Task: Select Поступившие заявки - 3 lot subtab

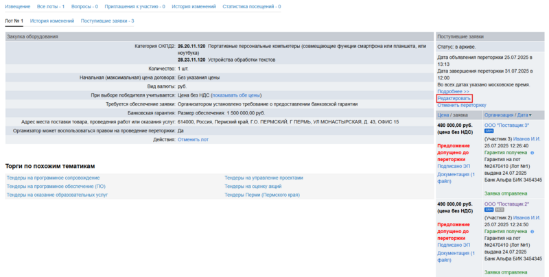Action: click(107, 21)
